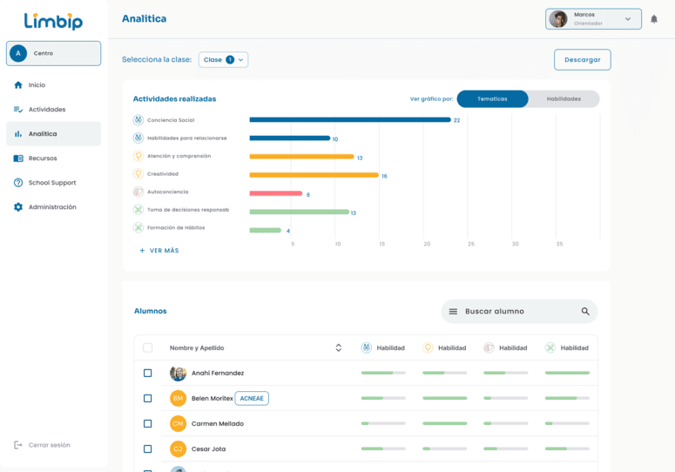
Task: Click the Buscar alumno search field
Action: tap(514, 312)
